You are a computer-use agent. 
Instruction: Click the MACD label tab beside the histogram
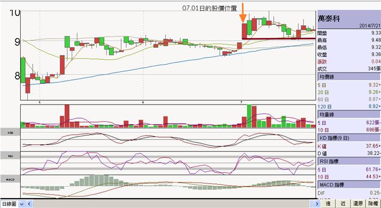(10, 179)
